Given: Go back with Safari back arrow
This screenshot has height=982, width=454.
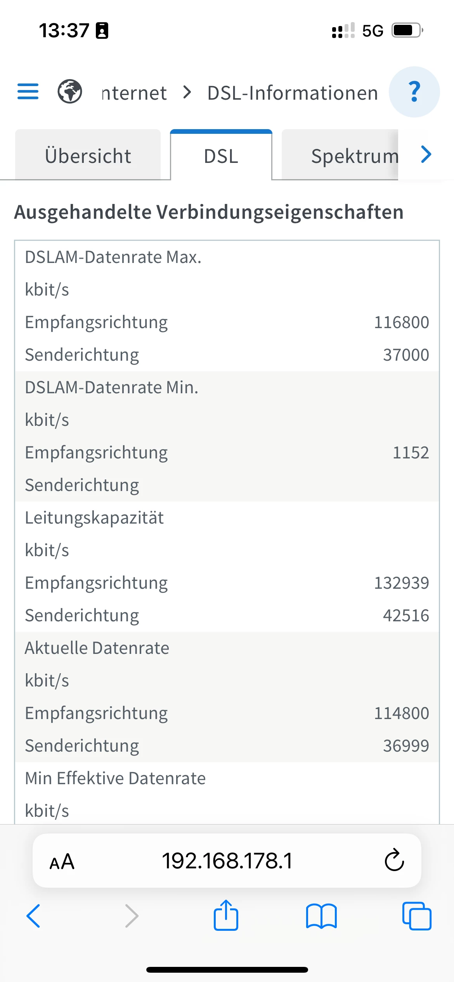Looking at the screenshot, I should pyautogui.click(x=33, y=916).
